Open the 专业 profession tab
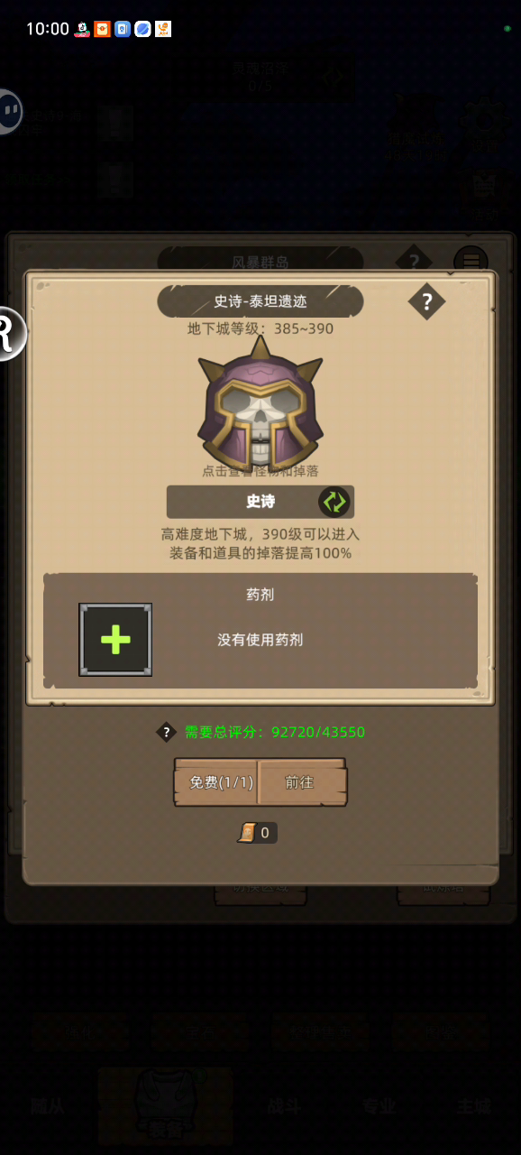This screenshot has height=1155, width=521. [x=379, y=1106]
